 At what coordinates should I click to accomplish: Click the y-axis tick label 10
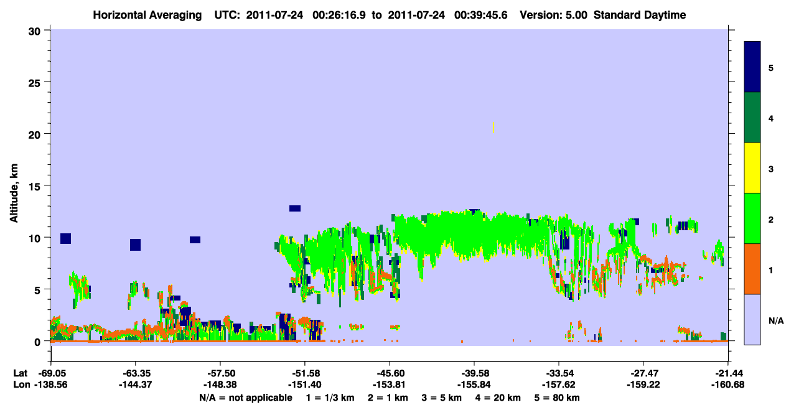(36, 238)
